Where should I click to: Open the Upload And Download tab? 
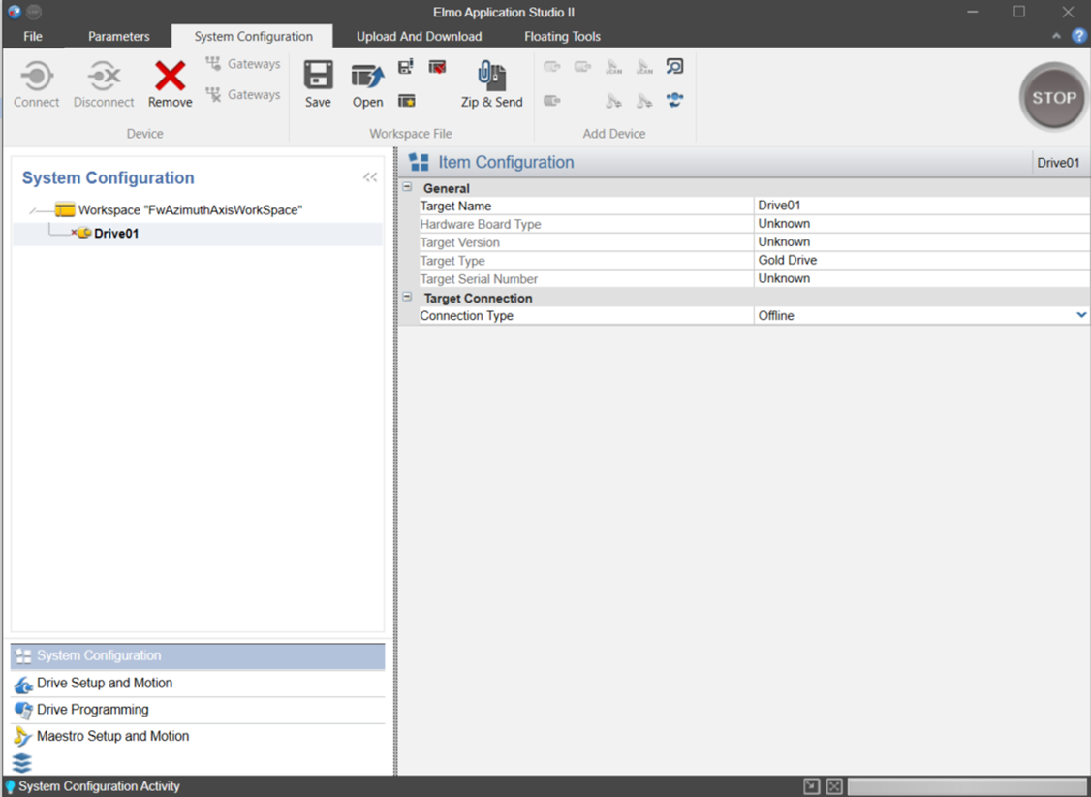click(419, 36)
